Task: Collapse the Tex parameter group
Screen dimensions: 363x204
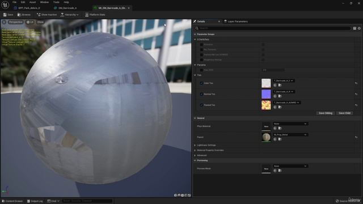Action: [x=195, y=75]
